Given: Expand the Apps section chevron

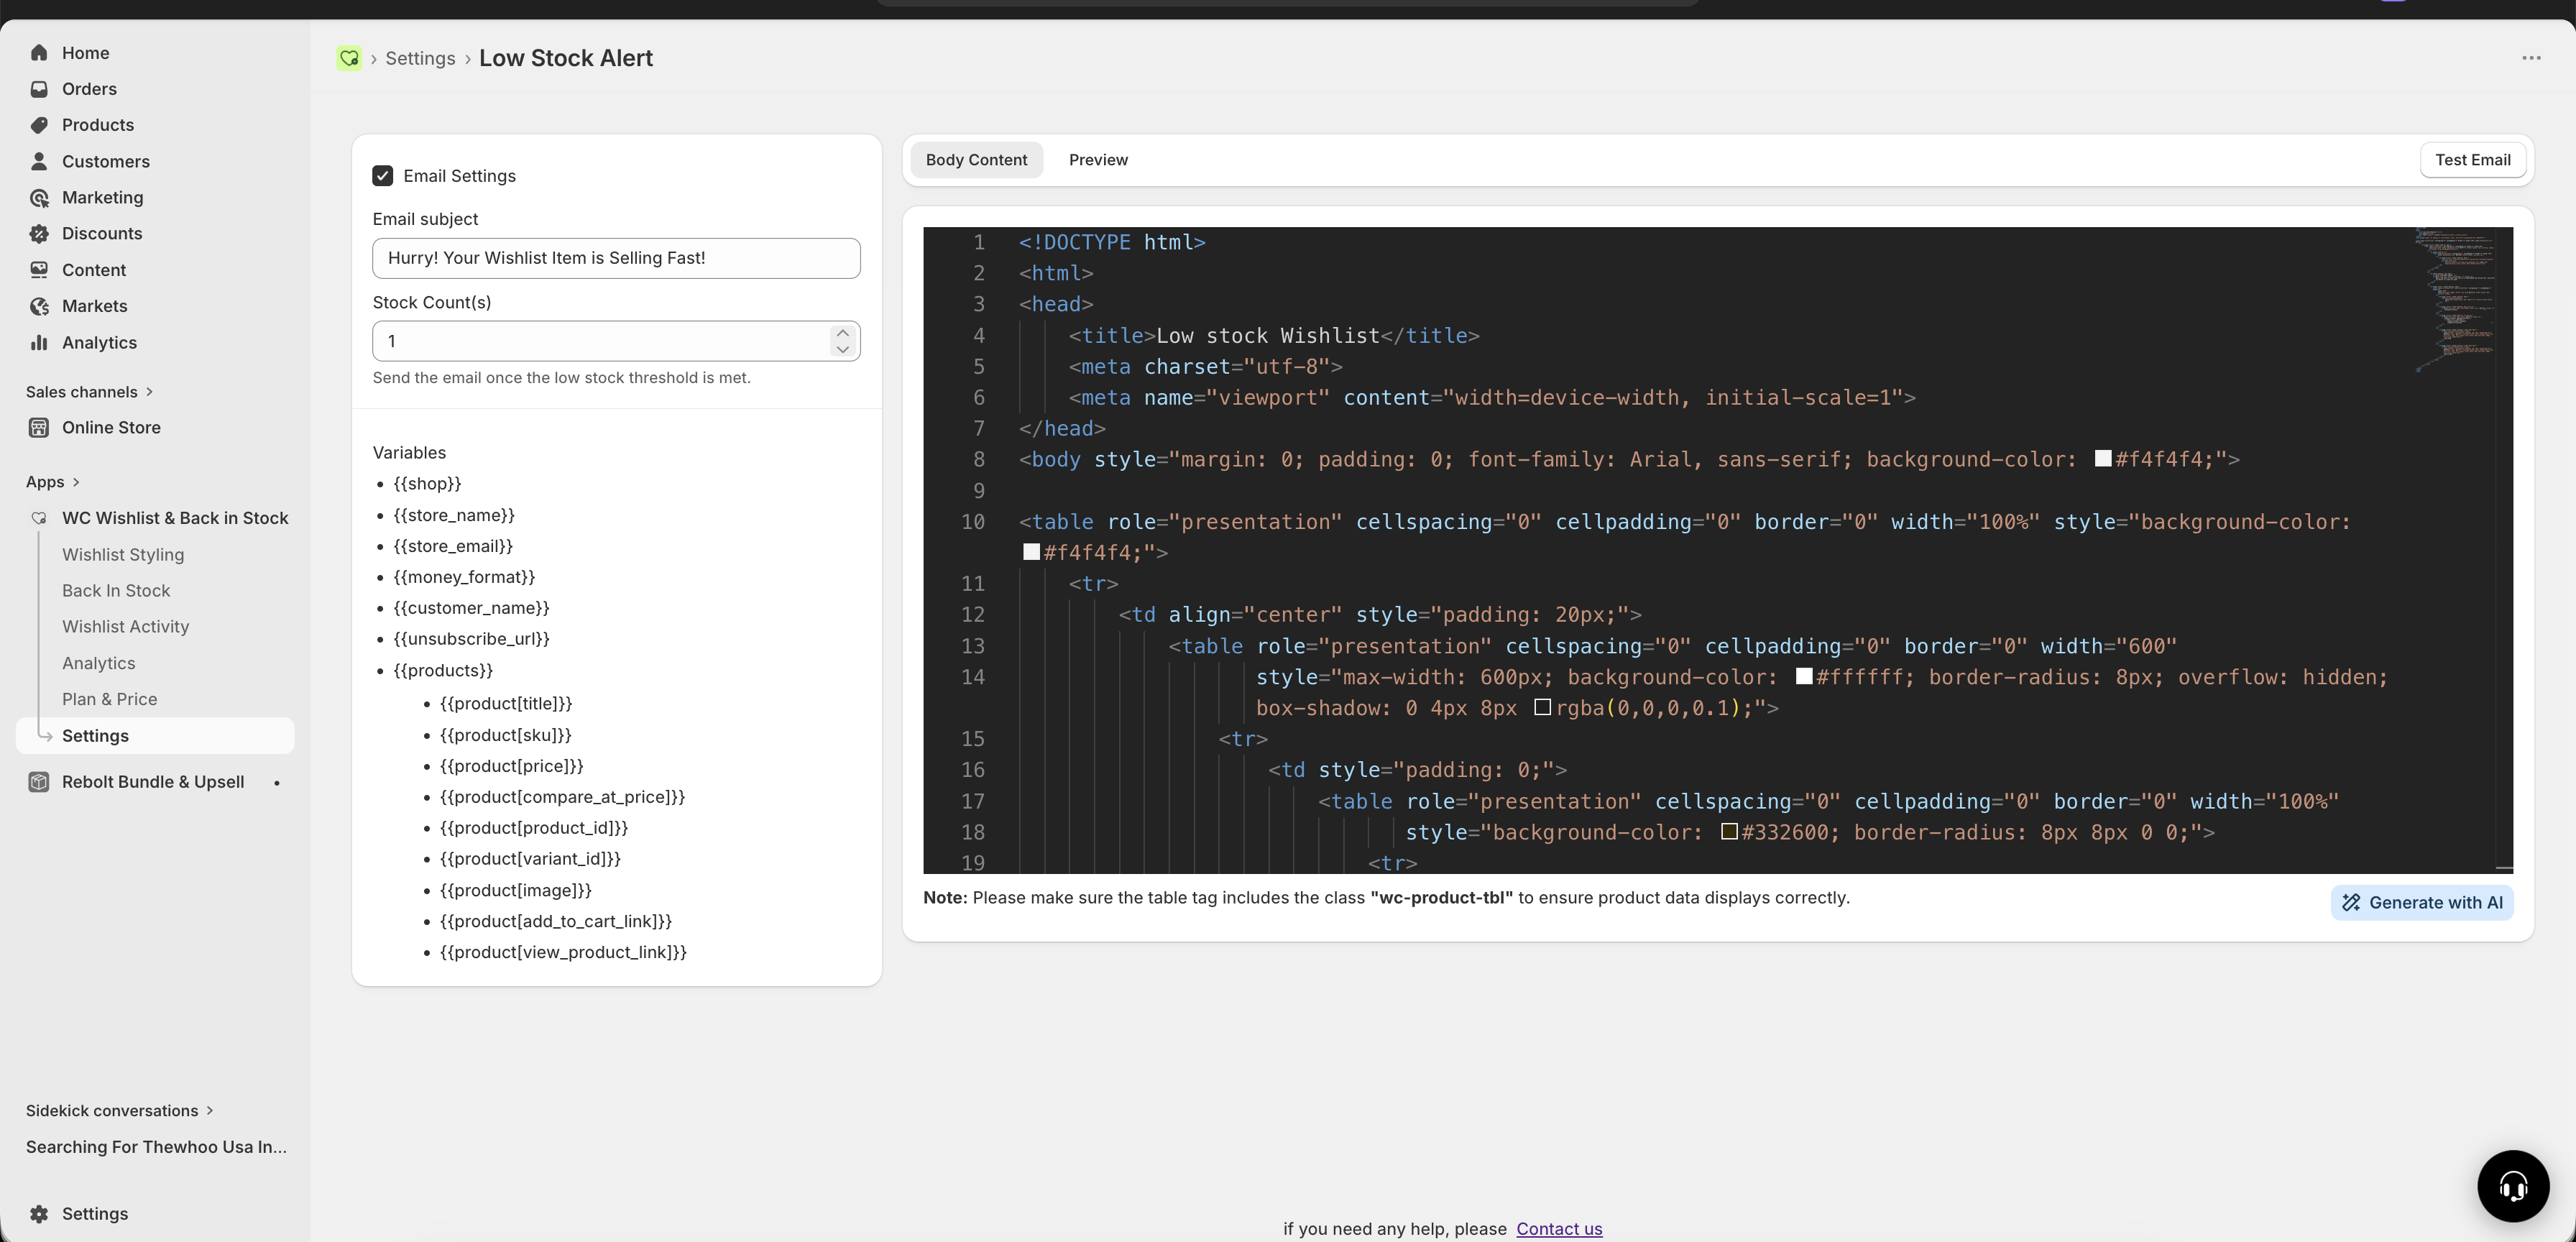Looking at the screenshot, I should pos(76,482).
